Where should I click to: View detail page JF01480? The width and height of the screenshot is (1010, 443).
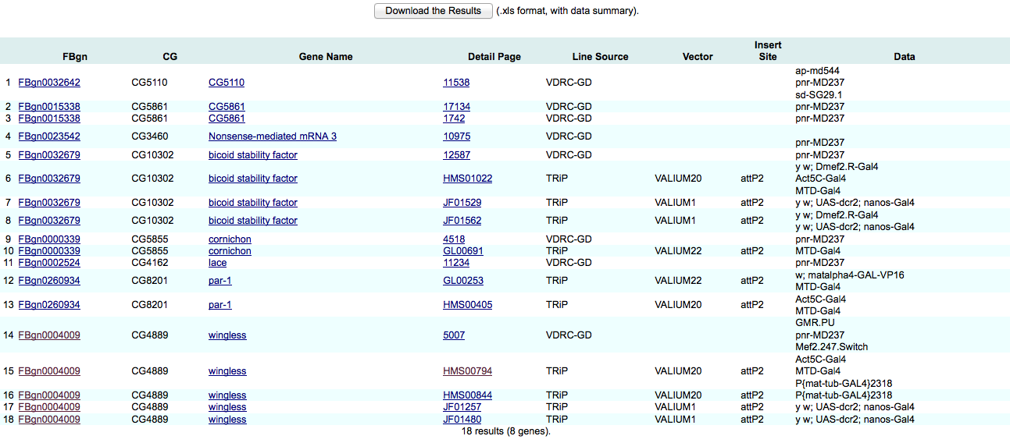[462, 420]
